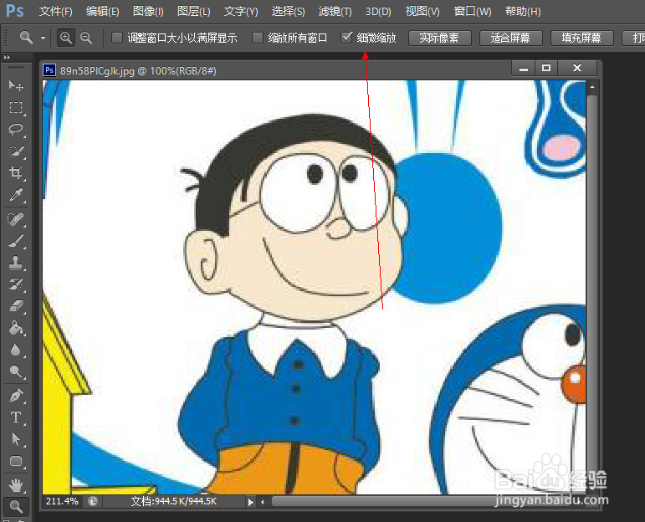Open the 图像(I) menu

click(148, 12)
